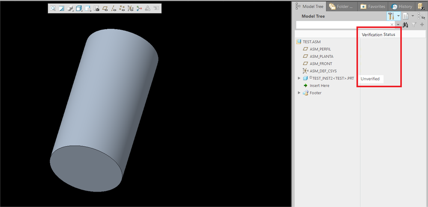Click the binoculars search icon

tap(405, 25)
